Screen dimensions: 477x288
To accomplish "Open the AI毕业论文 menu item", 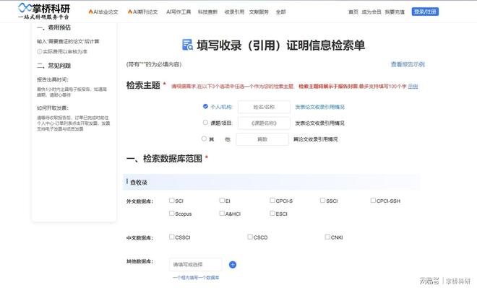I will pyautogui.click(x=103, y=12).
